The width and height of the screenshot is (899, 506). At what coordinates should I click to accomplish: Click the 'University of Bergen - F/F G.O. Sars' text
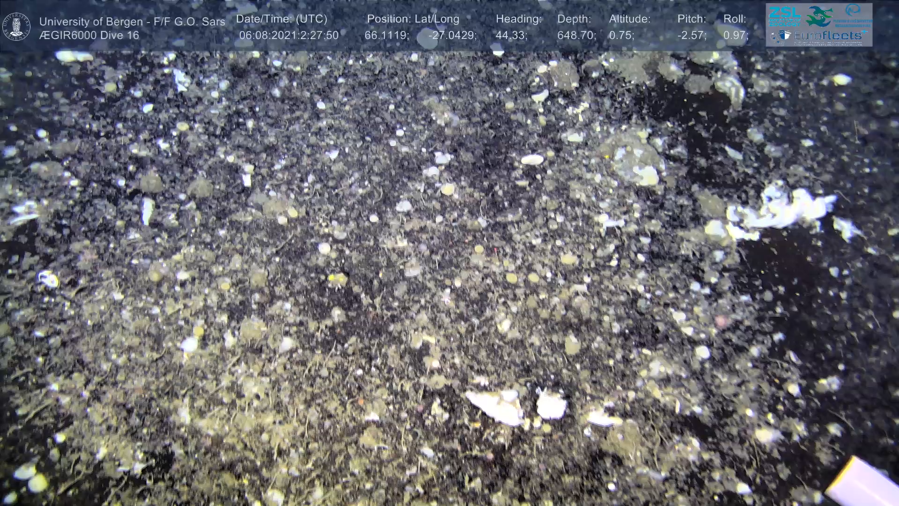132,22
